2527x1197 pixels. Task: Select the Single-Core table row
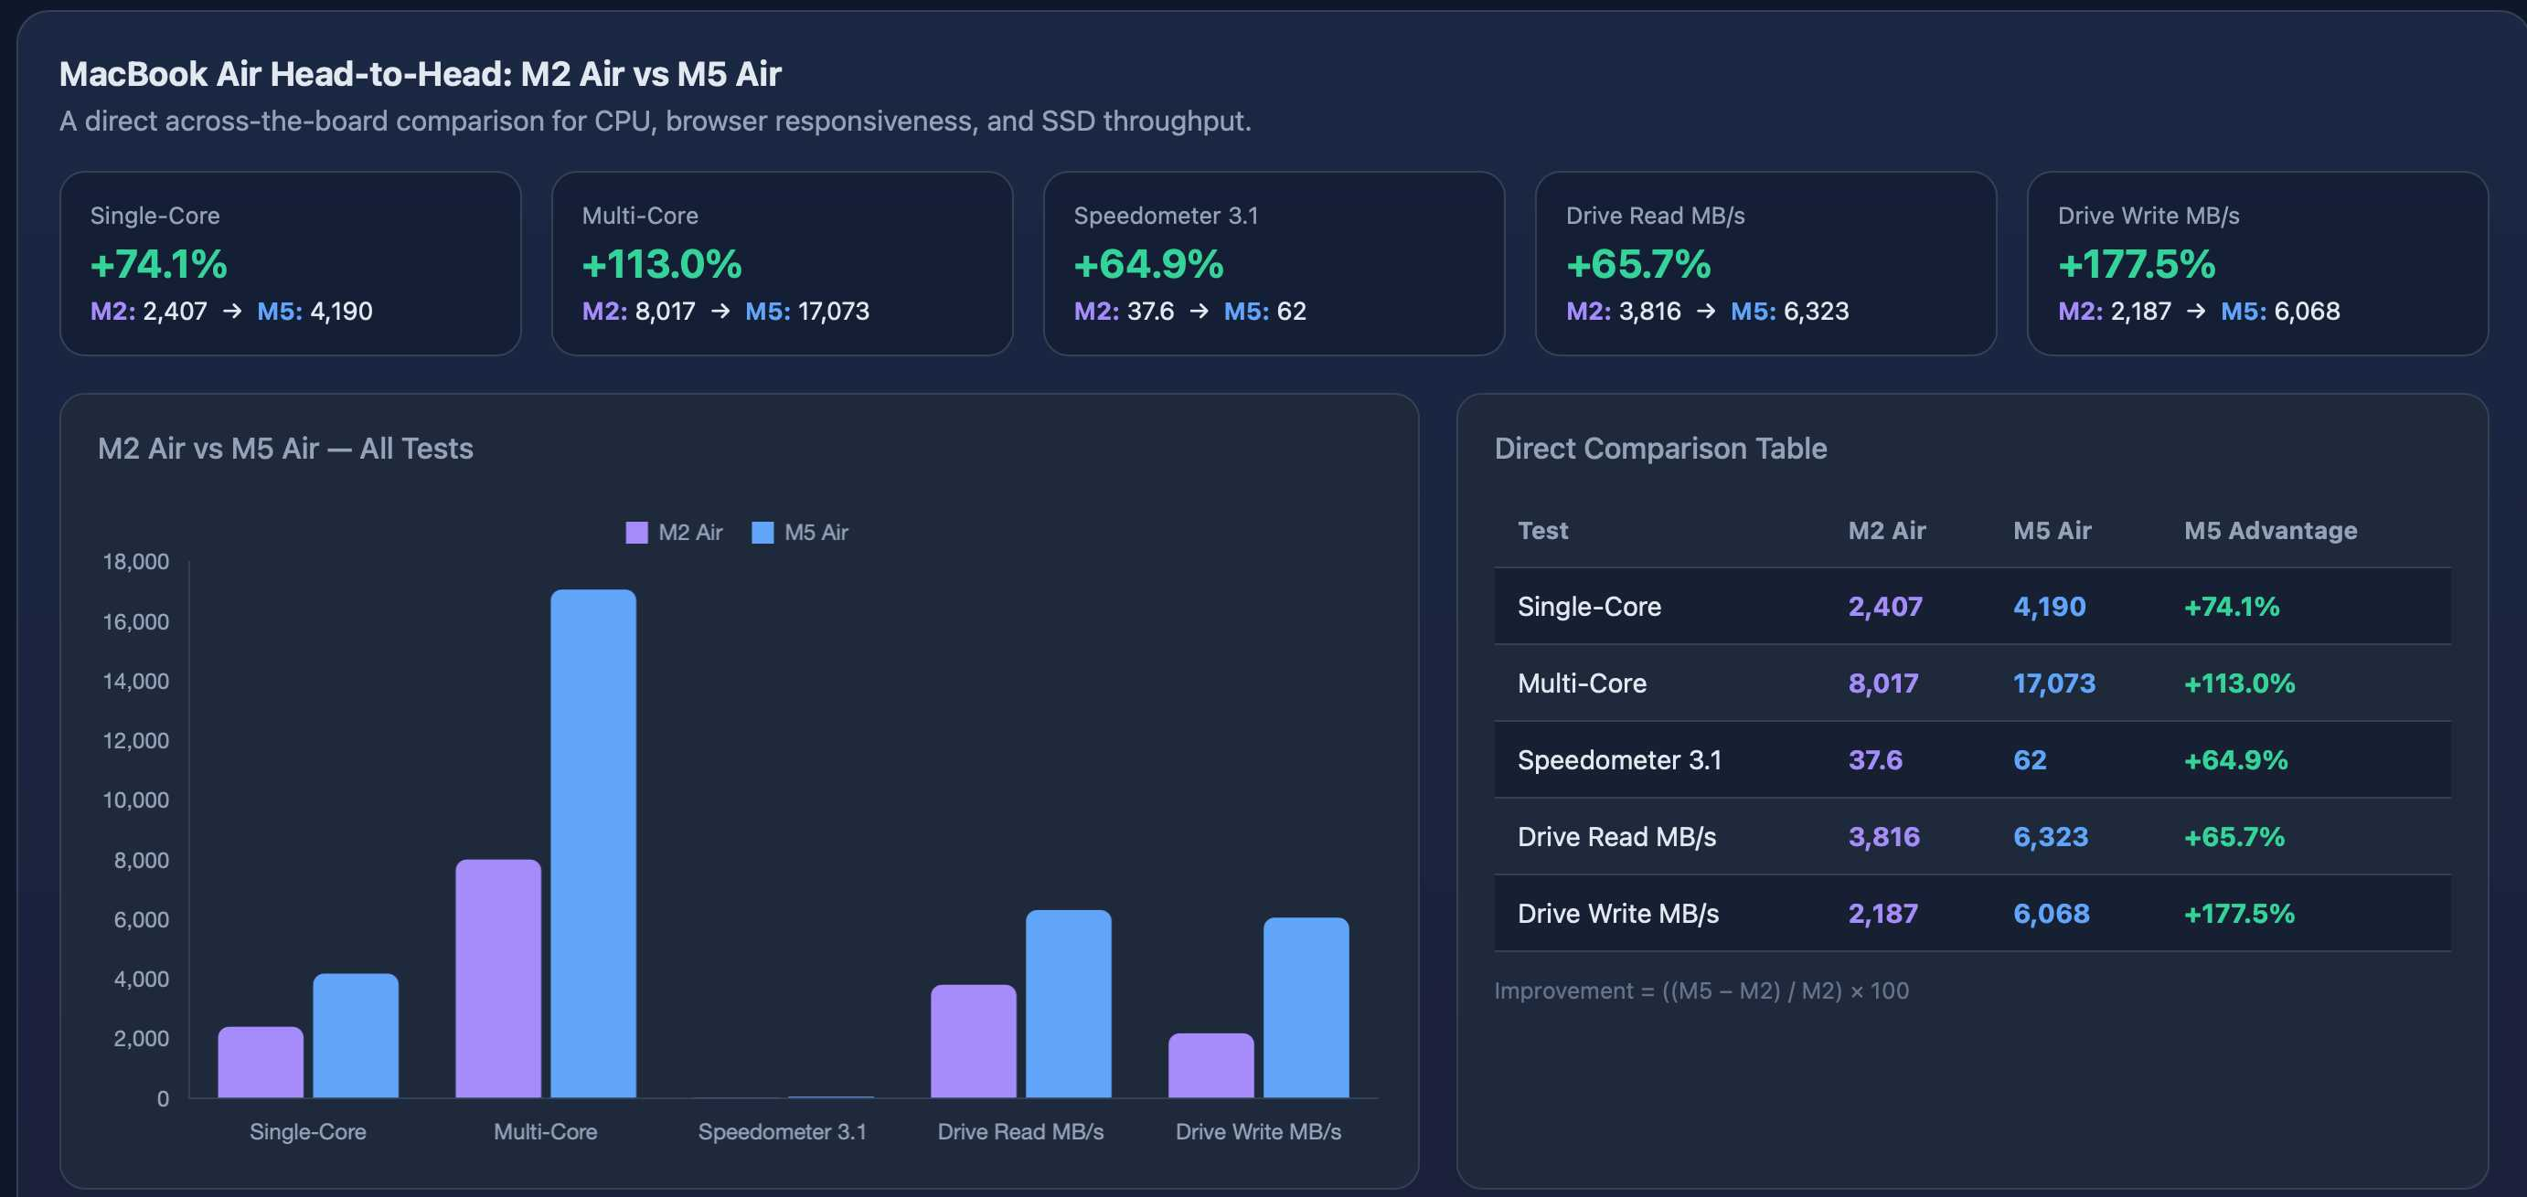coord(1972,606)
